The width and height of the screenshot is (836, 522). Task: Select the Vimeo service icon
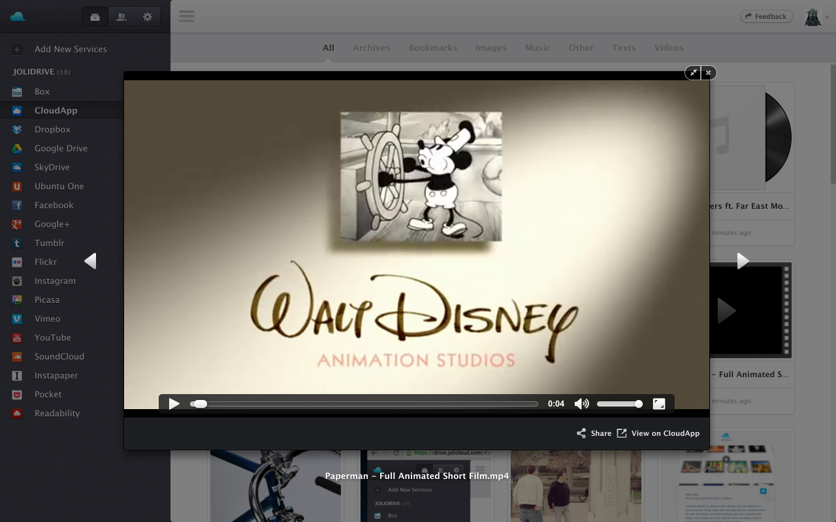(x=18, y=319)
